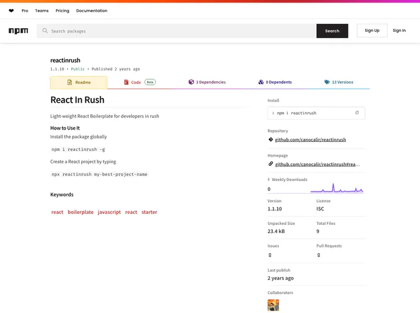Open the Code tab label
This screenshot has height=313, width=420.
[x=136, y=83]
